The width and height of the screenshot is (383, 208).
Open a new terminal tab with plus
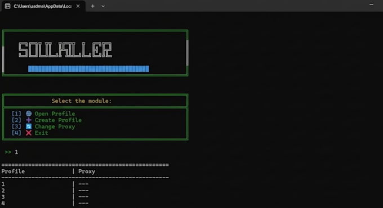click(x=92, y=6)
